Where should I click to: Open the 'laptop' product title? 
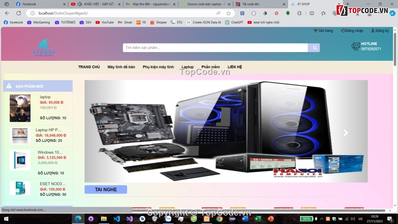coord(45,97)
